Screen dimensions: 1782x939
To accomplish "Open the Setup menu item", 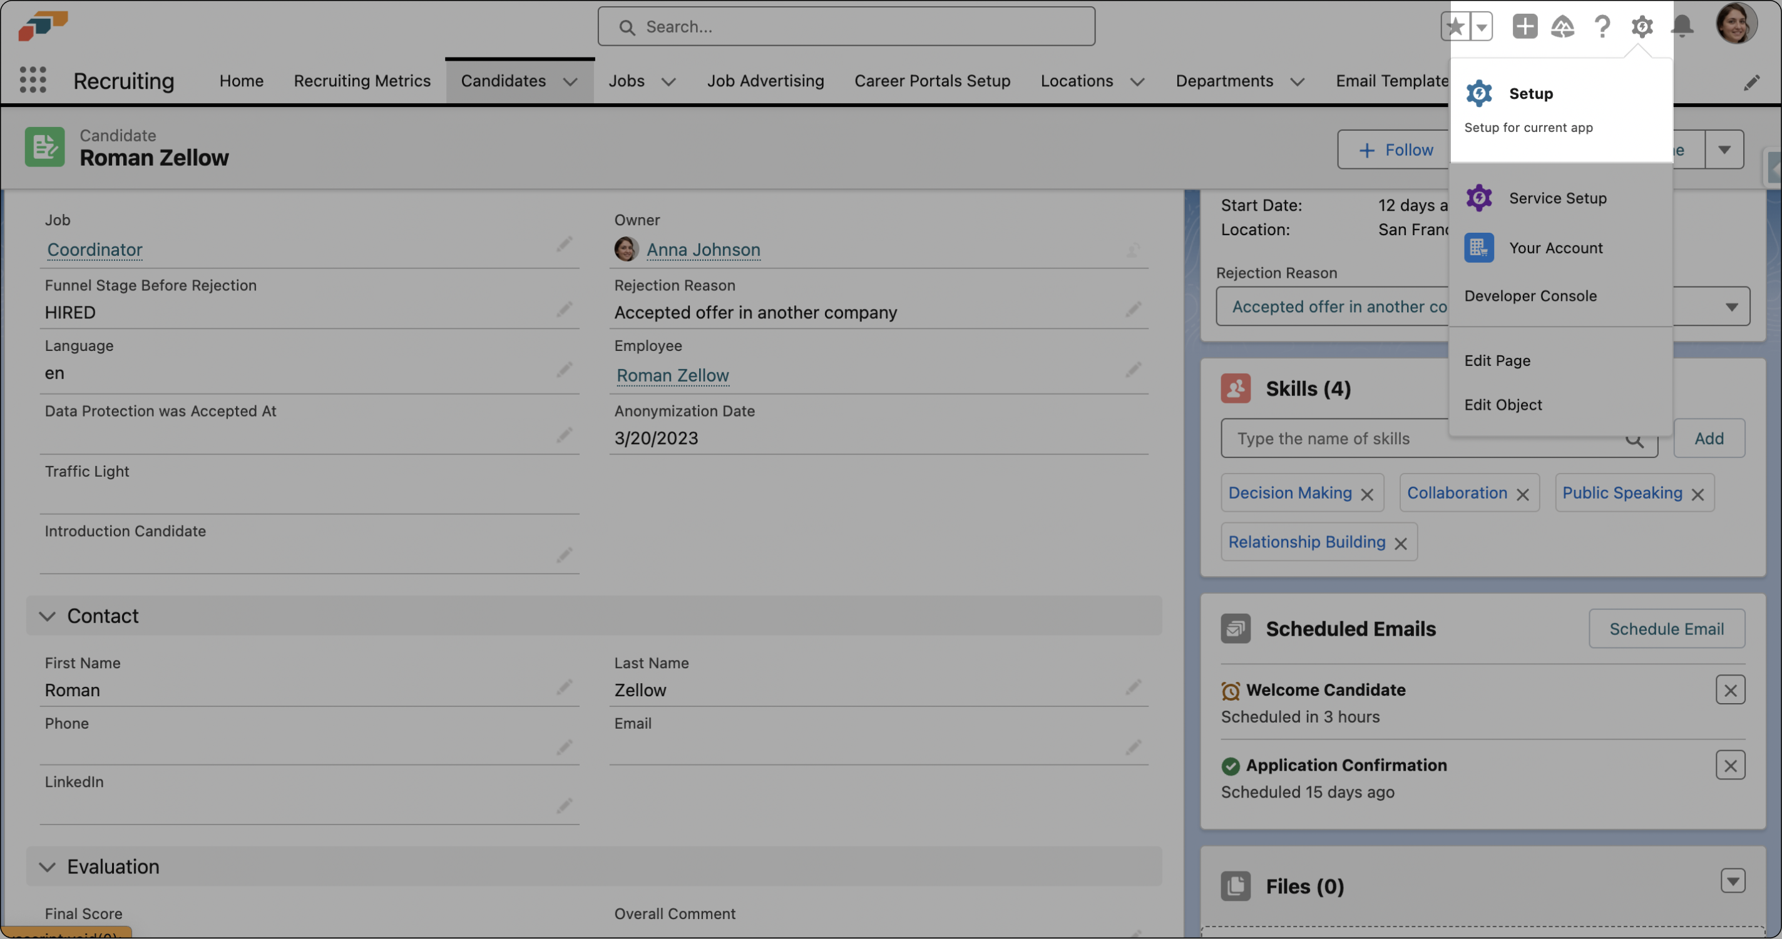I will [1530, 93].
